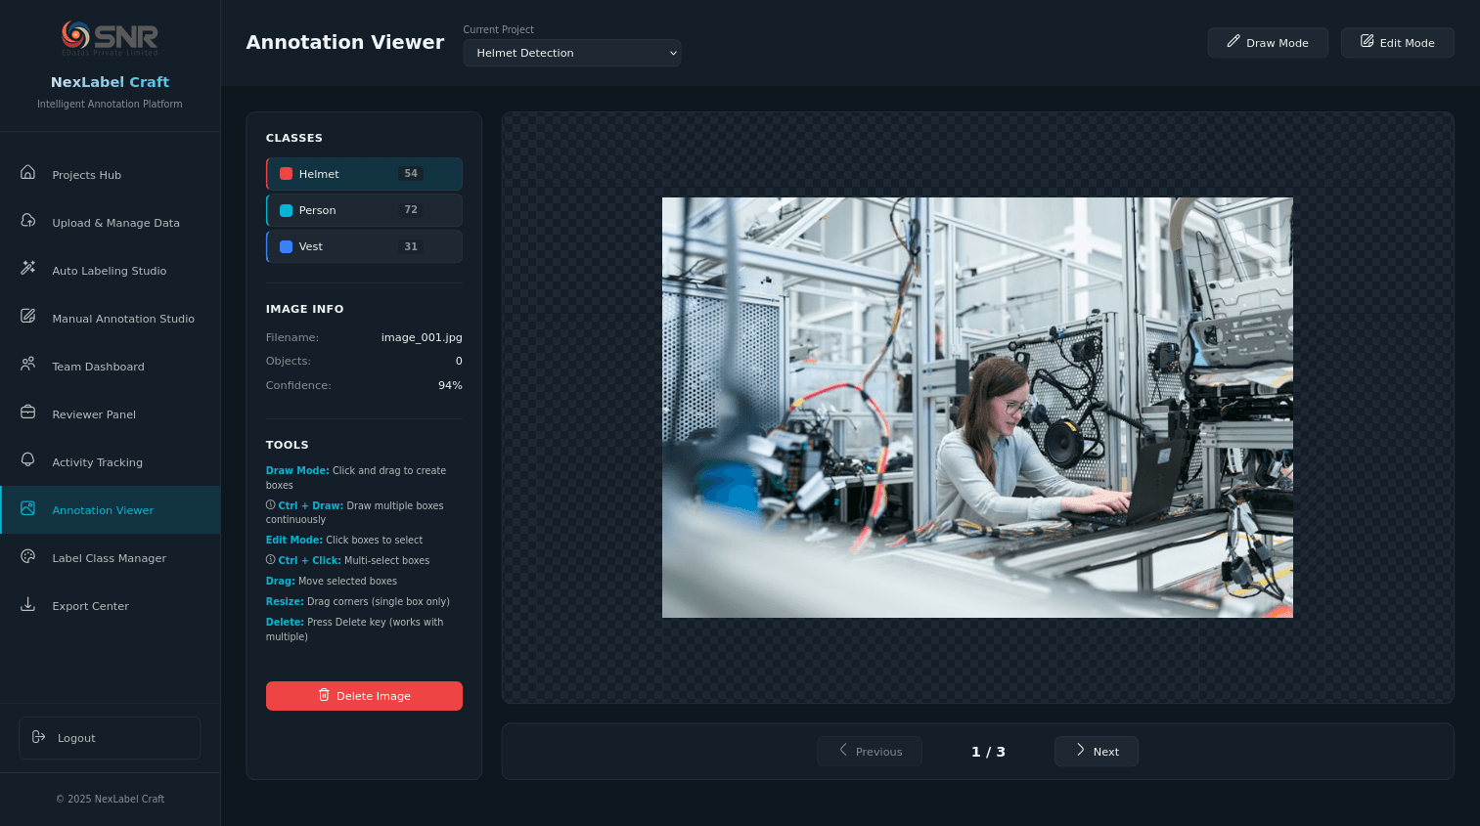Screen dimensions: 1480x826
Task: Click the Projects Hub home icon
Action: click(28, 173)
